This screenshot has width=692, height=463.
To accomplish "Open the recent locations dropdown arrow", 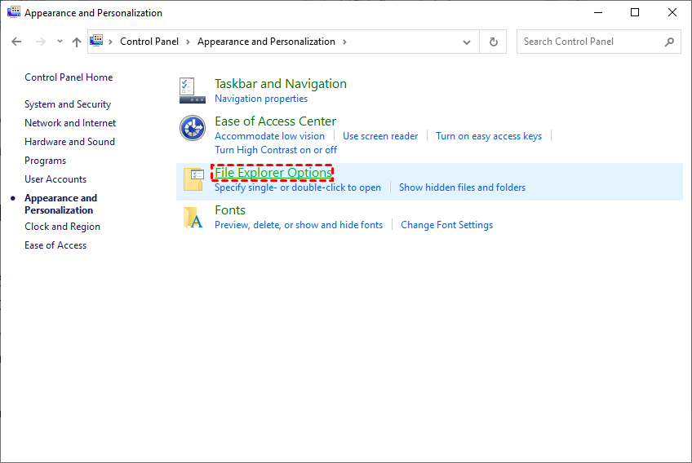I will 60,42.
